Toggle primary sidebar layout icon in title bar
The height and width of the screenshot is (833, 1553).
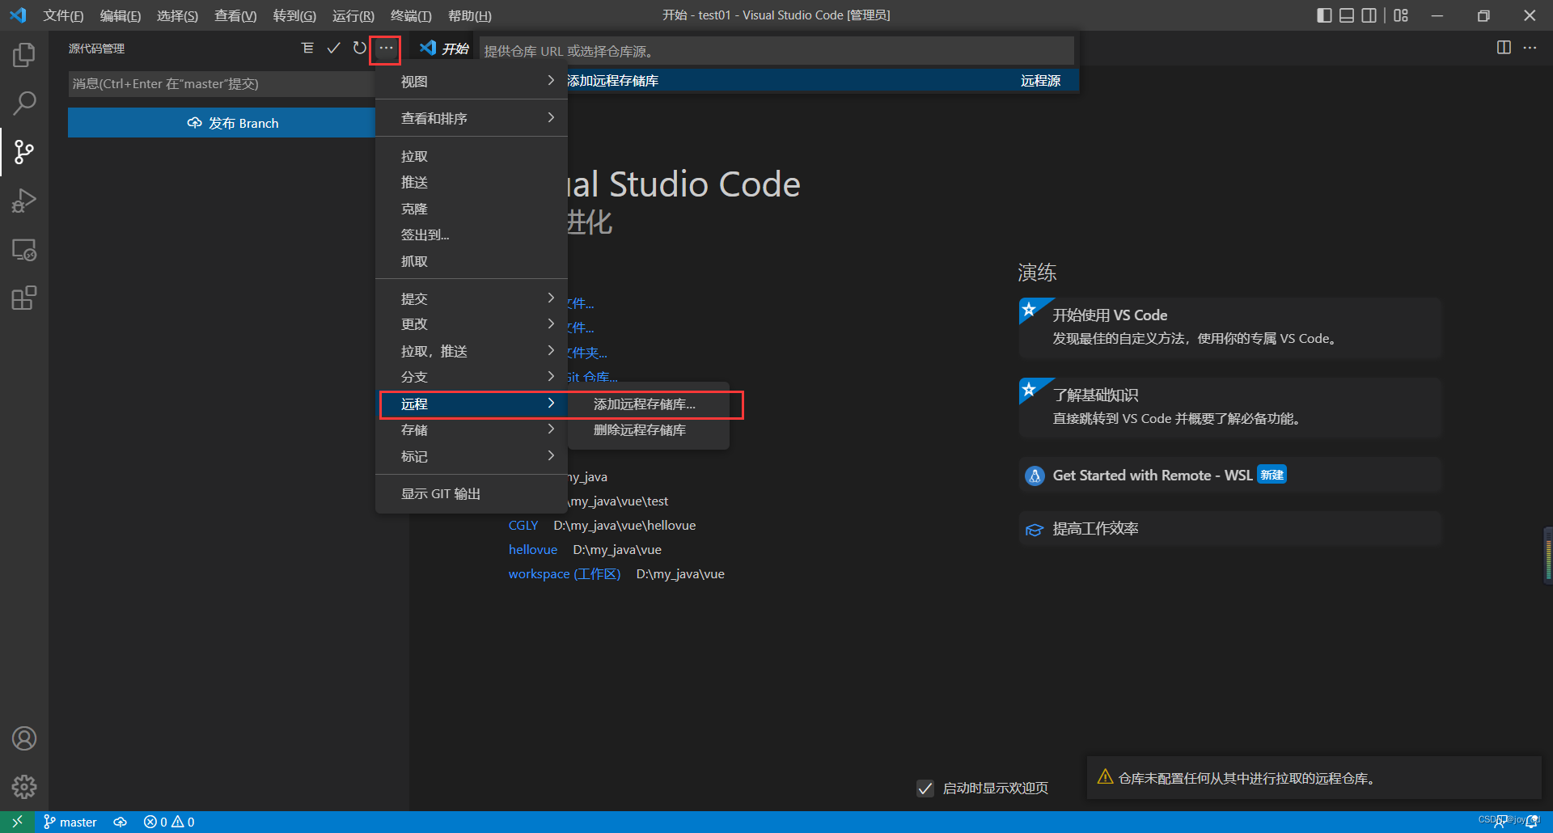(x=1324, y=15)
